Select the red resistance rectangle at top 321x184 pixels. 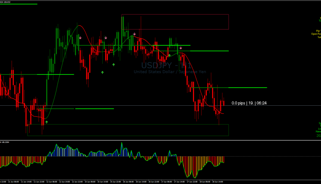click(x=175, y=22)
